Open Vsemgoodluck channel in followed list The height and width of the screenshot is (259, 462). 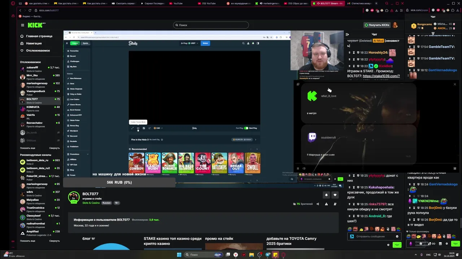coord(40,93)
